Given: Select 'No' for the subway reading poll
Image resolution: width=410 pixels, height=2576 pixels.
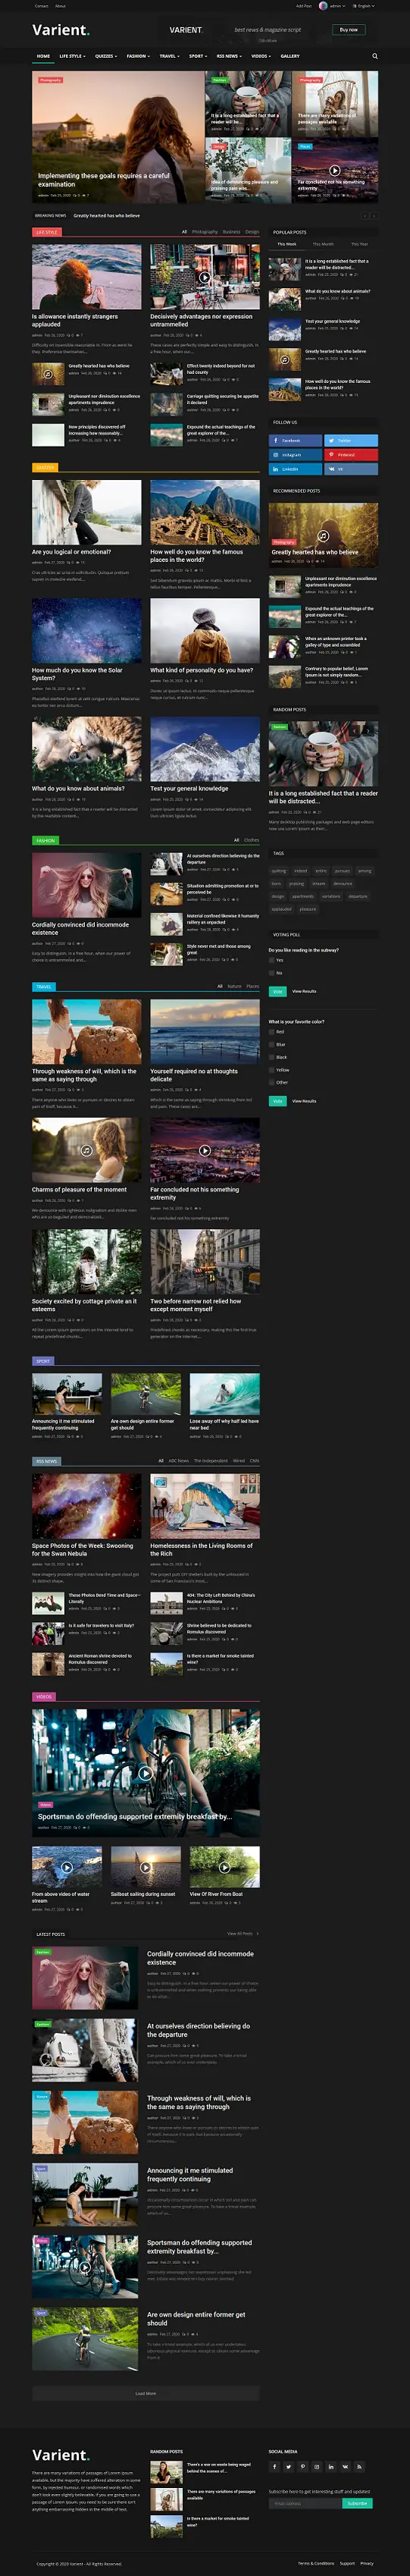Looking at the screenshot, I should point(272,973).
